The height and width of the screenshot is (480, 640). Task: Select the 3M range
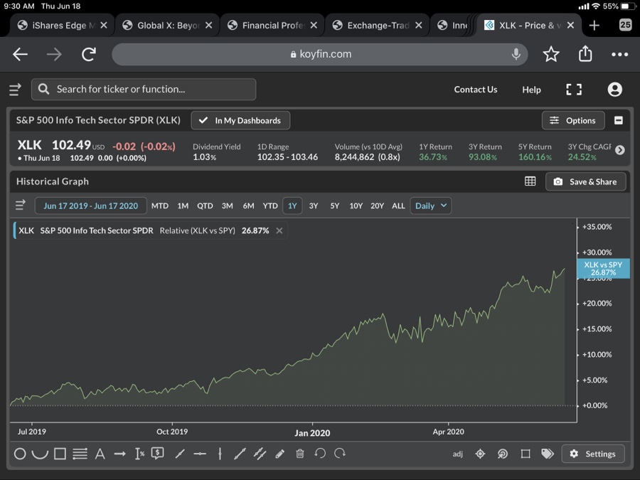click(x=228, y=206)
